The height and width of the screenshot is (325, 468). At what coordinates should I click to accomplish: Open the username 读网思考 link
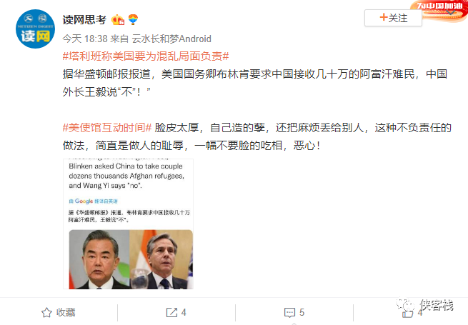(84, 20)
